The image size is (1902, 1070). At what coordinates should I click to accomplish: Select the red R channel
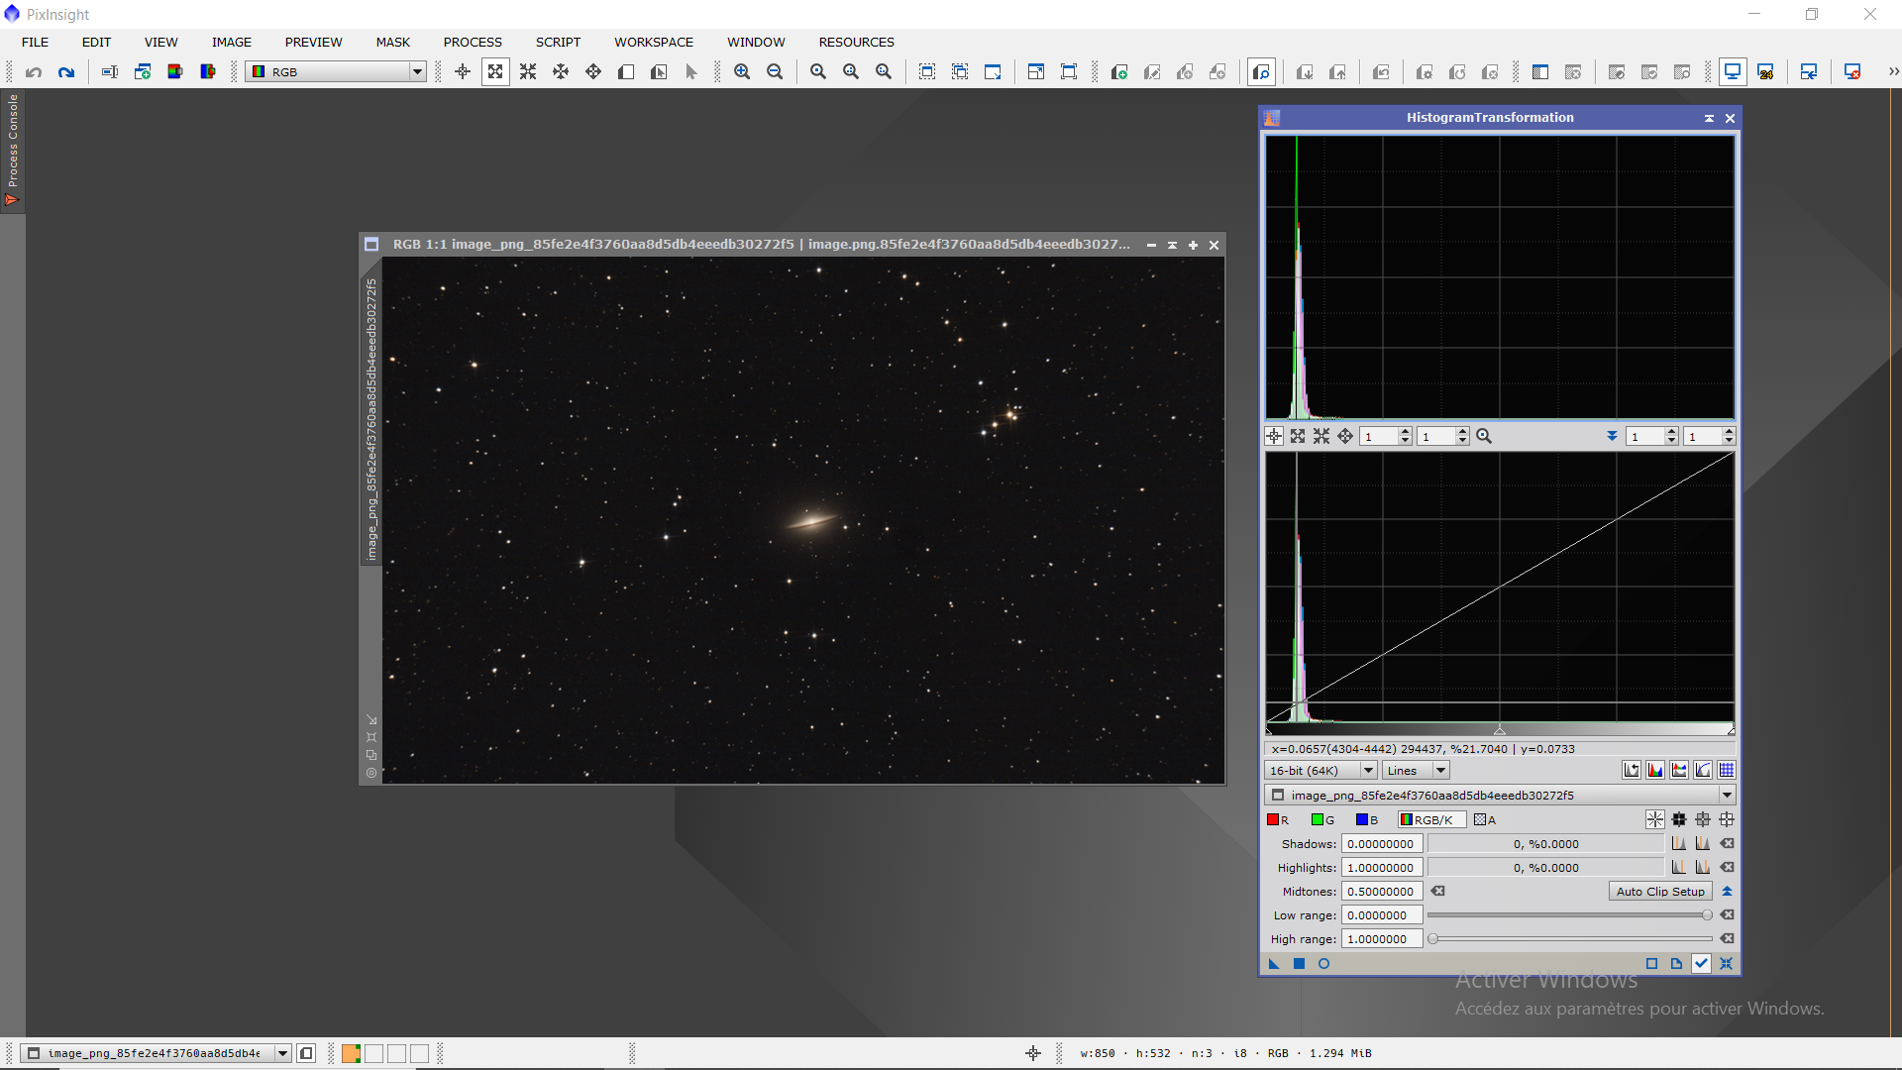click(1277, 820)
